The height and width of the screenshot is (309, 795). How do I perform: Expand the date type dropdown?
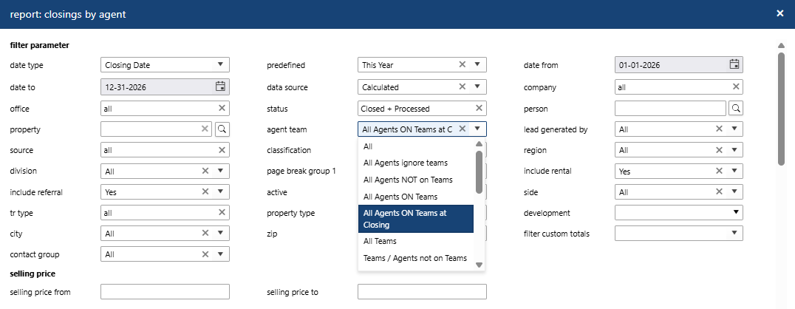[x=220, y=64]
